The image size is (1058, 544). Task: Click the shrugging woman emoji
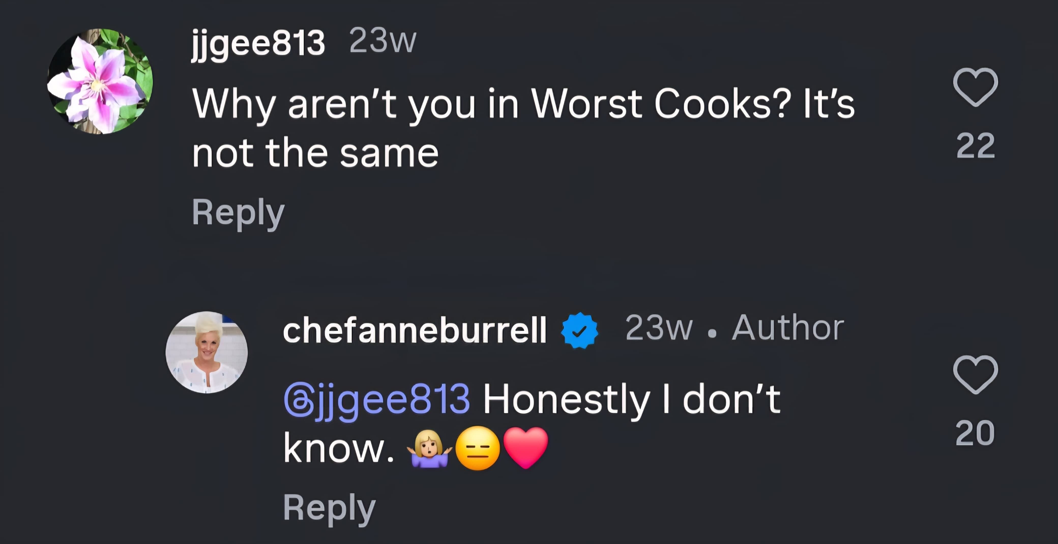[429, 449]
